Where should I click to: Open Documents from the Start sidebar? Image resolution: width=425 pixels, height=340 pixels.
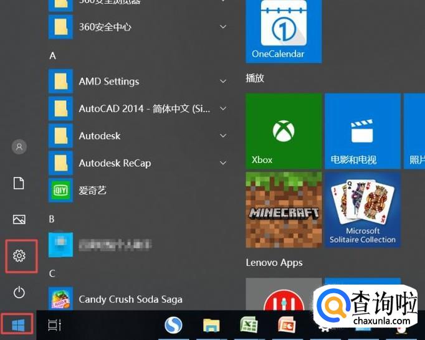[x=19, y=183]
